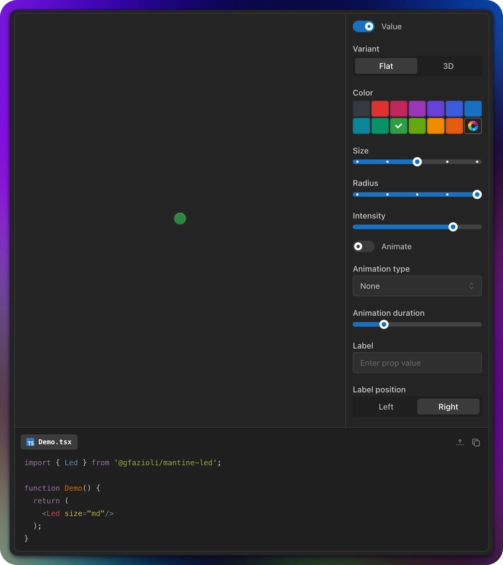
Task: Pick the cyan color swatch
Action: point(362,126)
